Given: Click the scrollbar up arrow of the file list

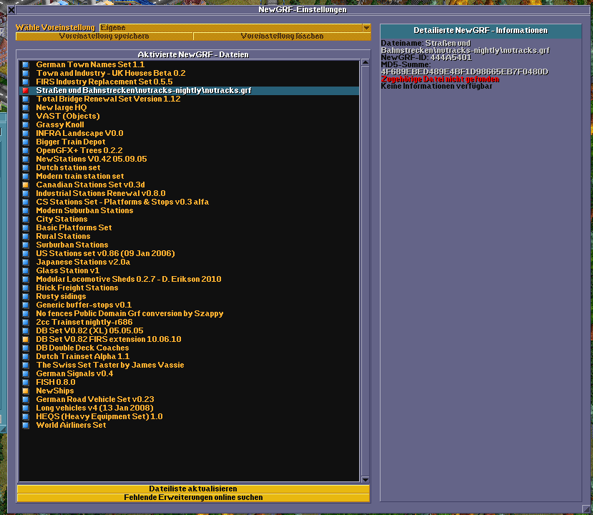Looking at the screenshot, I should coord(365,64).
